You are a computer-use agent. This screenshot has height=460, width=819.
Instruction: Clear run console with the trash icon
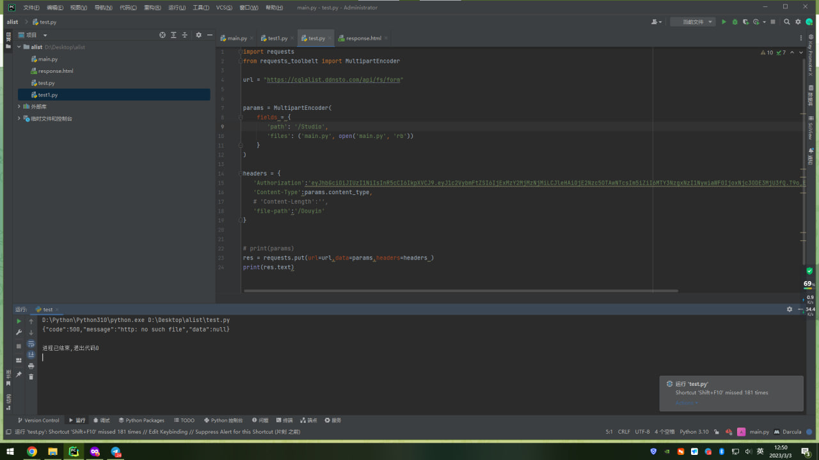pos(31,377)
